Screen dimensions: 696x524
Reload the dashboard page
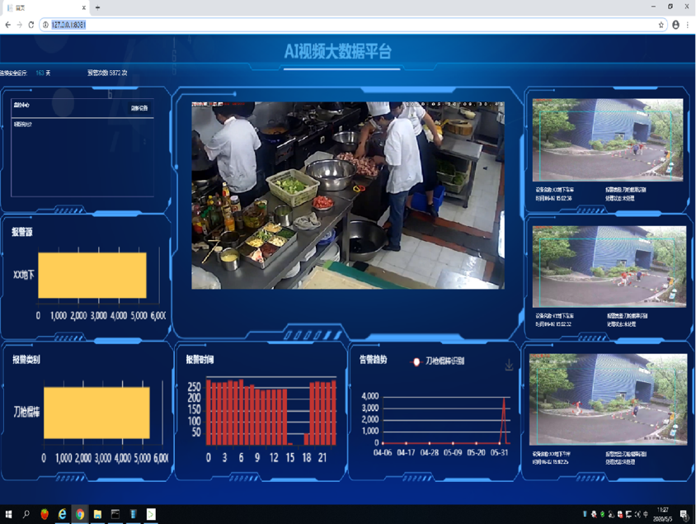pos(31,25)
